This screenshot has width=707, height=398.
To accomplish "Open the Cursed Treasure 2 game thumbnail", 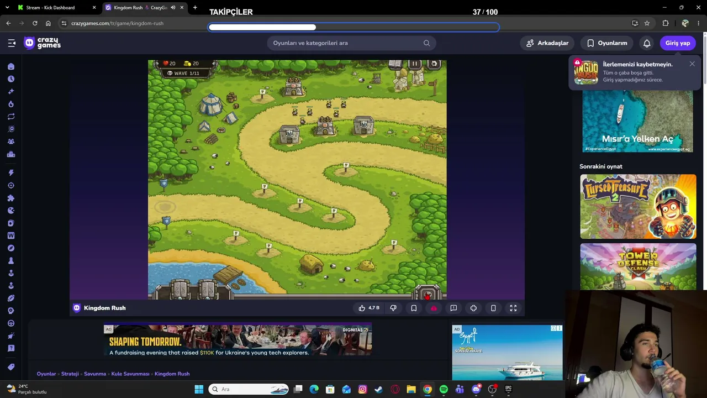I will point(638,207).
